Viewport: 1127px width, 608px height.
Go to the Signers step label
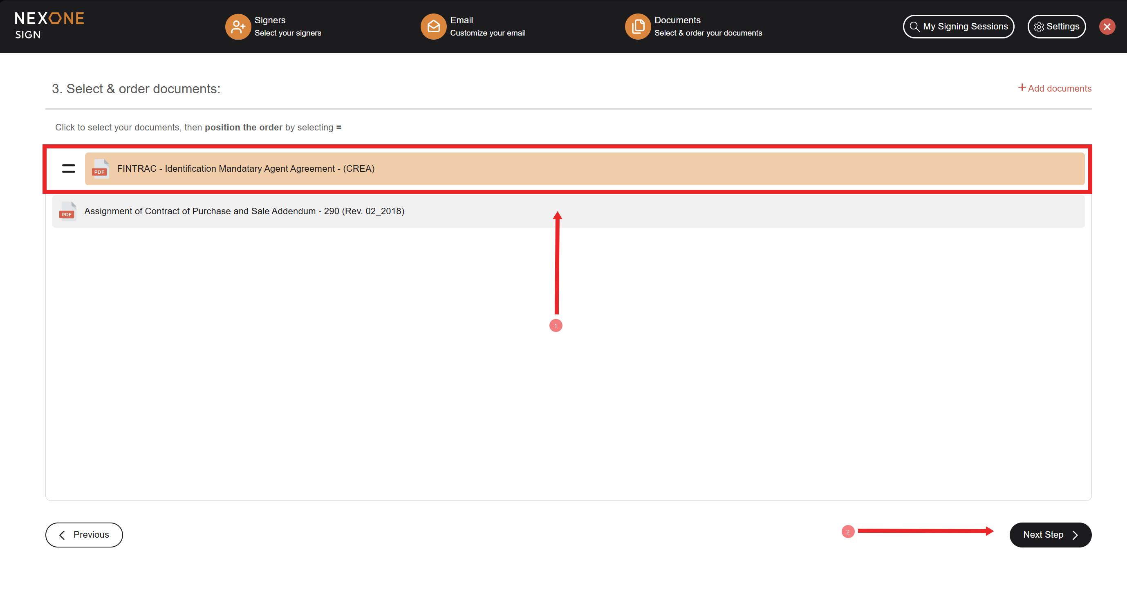[270, 20]
